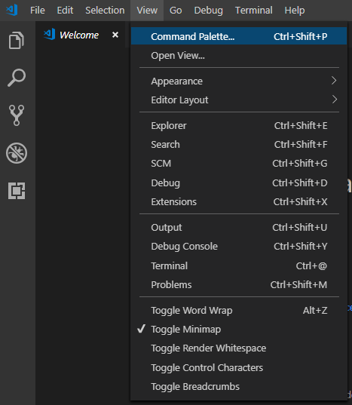Open the Selection menu

(105, 11)
